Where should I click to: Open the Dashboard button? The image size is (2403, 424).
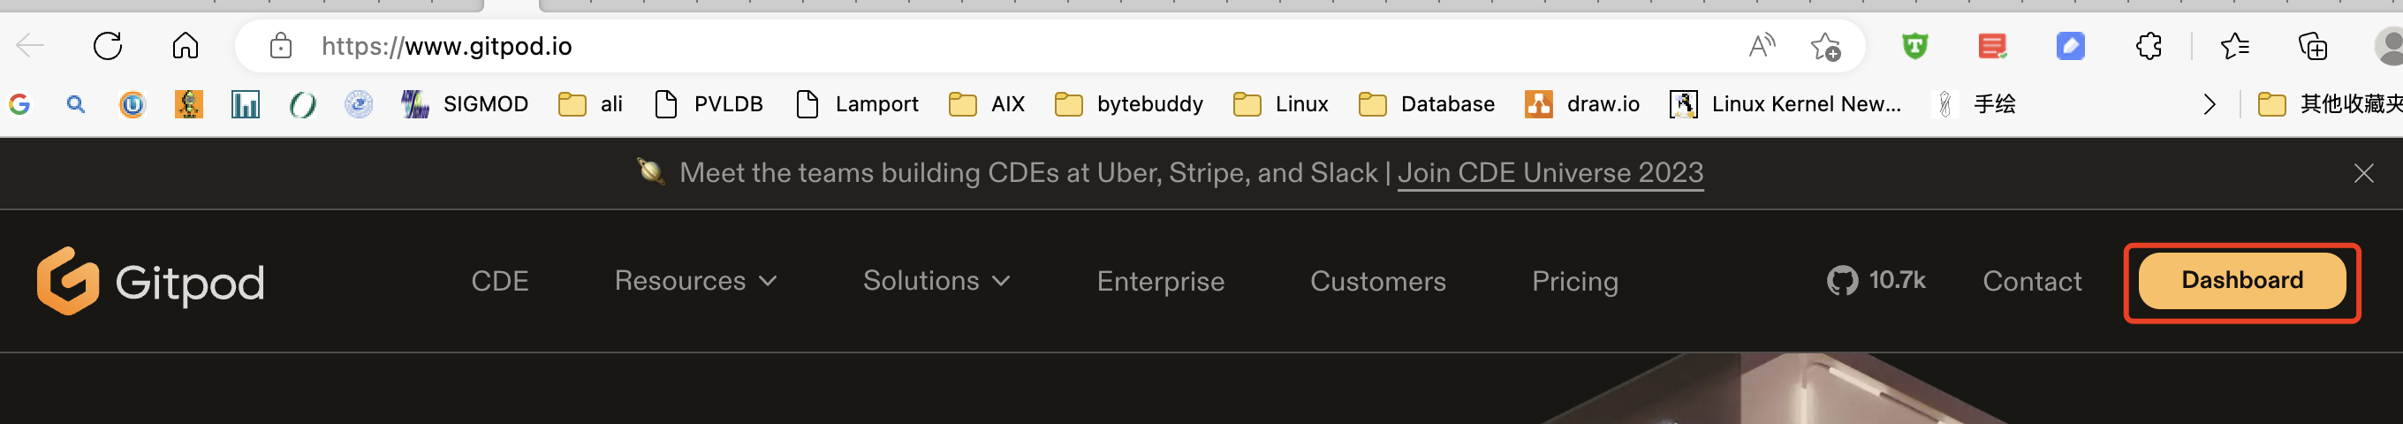pyautogui.click(x=2241, y=281)
